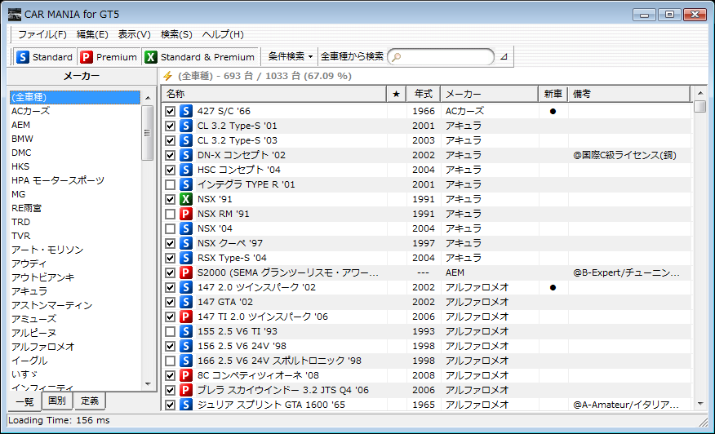Image resolution: width=715 pixels, height=434 pixels.
Task: Click the Premium 'P' filter icon in toolbar
Action: 87,57
